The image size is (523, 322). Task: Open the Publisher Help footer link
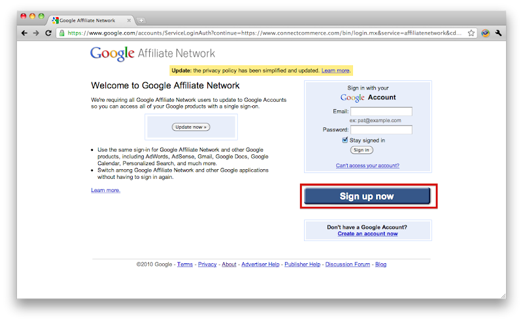(302, 265)
